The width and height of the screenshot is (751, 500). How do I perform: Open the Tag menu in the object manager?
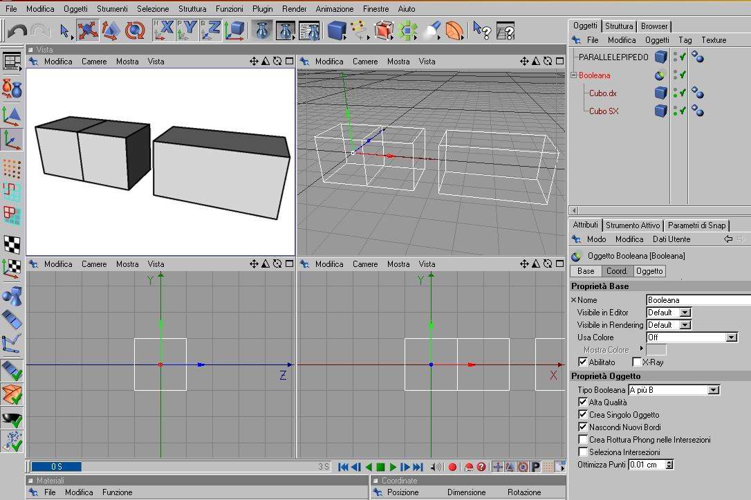pos(685,40)
